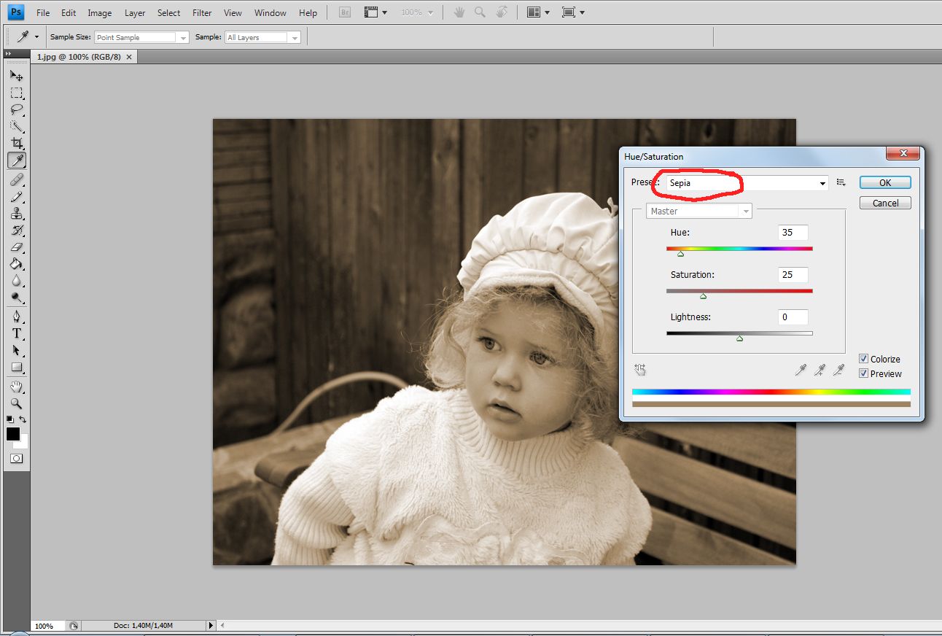This screenshot has height=636, width=942.
Task: Select the Pen tool
Action: point(16,317)
